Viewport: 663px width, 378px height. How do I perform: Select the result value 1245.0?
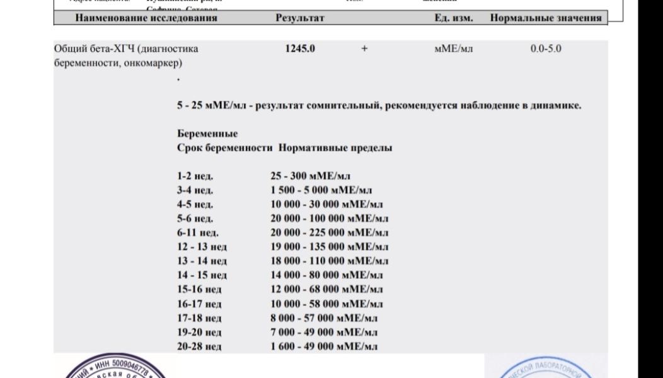point(300,49)
